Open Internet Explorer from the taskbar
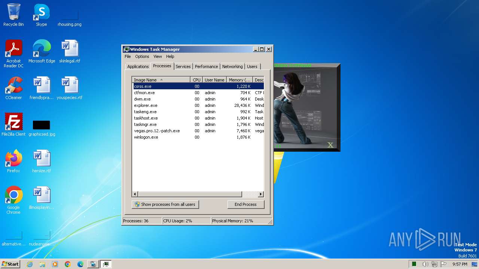Screen dimensions: 479x269 30,264
